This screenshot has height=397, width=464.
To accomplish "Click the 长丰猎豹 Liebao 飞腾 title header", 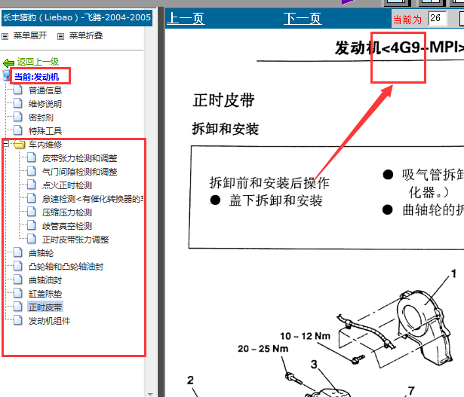I will [77, 18].
